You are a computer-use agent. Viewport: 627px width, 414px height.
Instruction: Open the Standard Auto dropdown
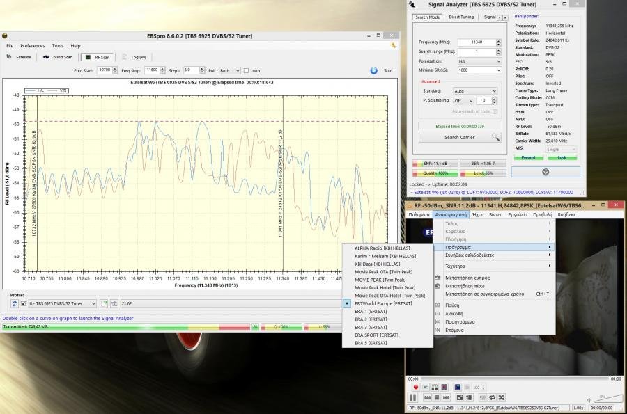[x=474, y=91]
